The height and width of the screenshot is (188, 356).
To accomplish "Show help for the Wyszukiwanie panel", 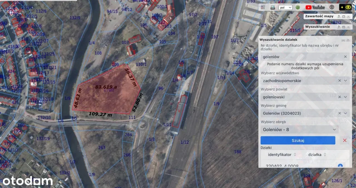I will click(339, 27).
